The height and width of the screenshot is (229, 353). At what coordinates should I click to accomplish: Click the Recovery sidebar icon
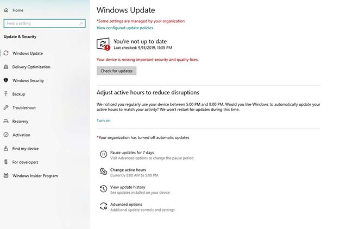click(6, 121)
